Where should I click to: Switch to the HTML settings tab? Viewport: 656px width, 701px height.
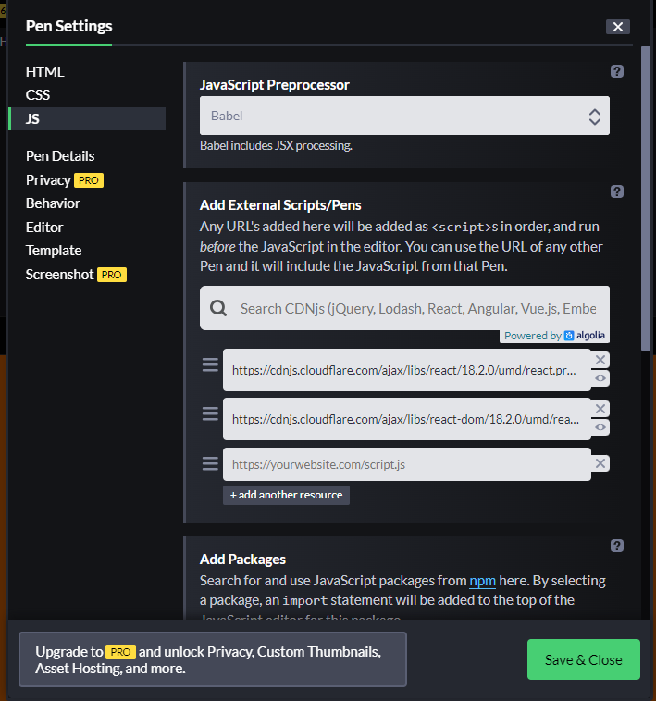tap(44, 71)
